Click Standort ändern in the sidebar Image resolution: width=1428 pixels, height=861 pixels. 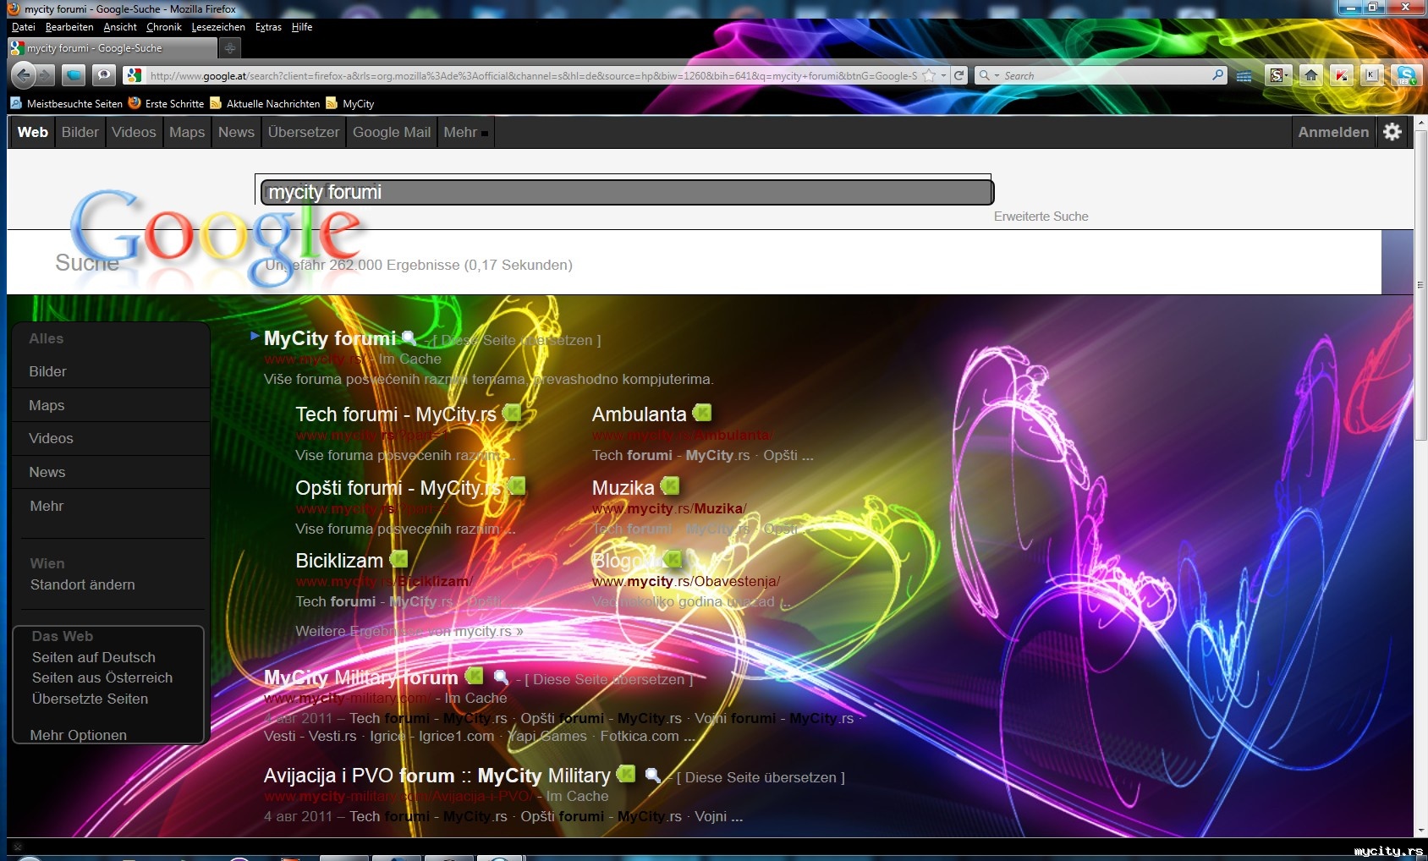(x=83, y=584)
